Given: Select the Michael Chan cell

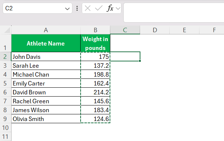Looking at the screenshot, I should [x=46, y=74].
